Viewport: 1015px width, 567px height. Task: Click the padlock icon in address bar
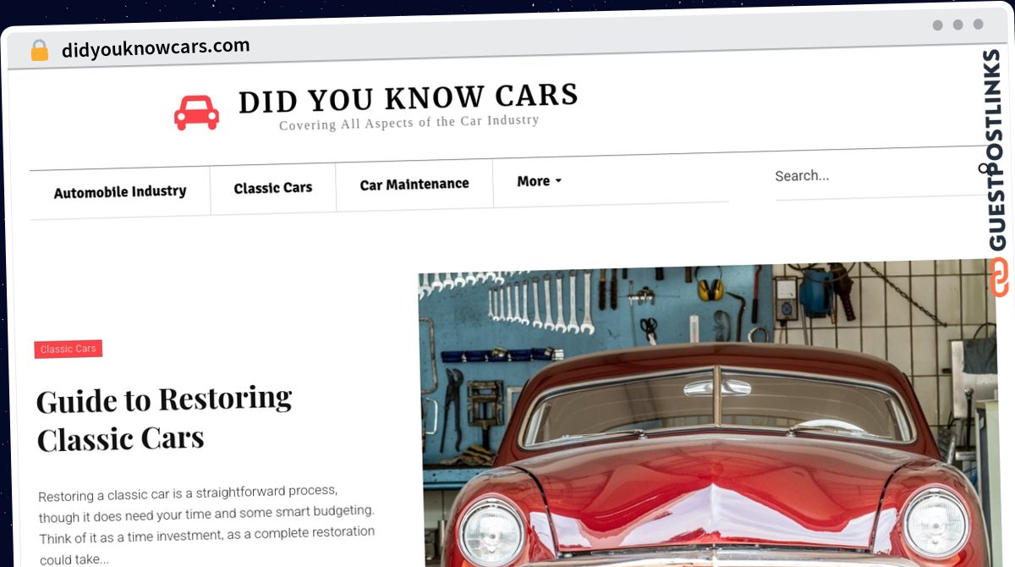point(39,51)
